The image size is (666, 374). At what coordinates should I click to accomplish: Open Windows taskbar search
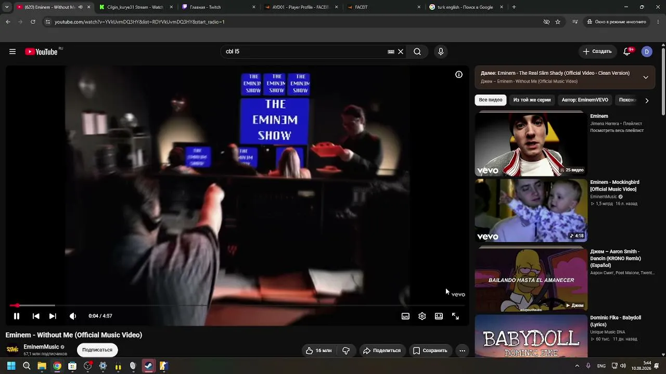pos(27,366)
